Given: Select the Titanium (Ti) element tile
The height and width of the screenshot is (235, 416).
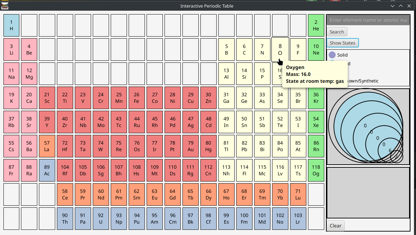Looking at the screenshot, I should [65, 98].
